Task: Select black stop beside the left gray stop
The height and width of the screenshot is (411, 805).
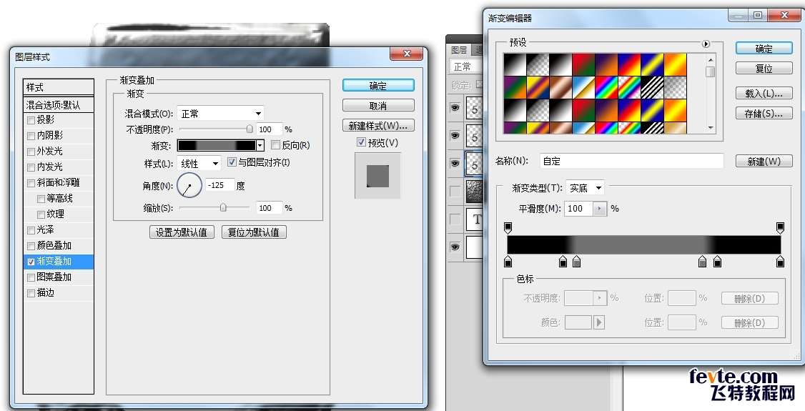Action: 563,262
